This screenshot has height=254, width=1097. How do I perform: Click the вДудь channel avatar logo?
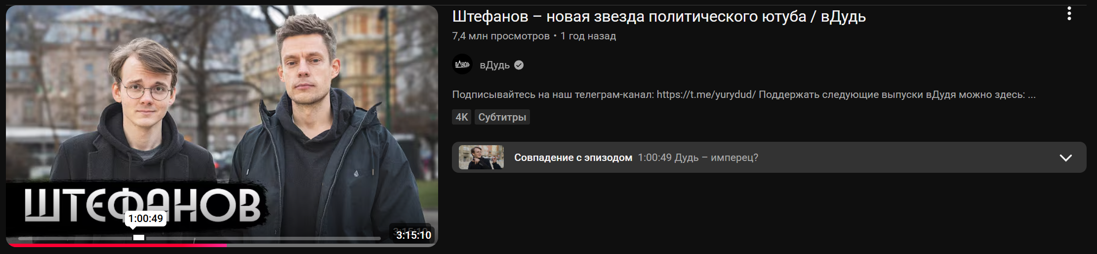click(x=462, y=64)
